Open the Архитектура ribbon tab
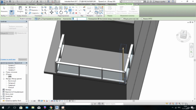Viewport: 196px width, 110px height. coord(11,4)
